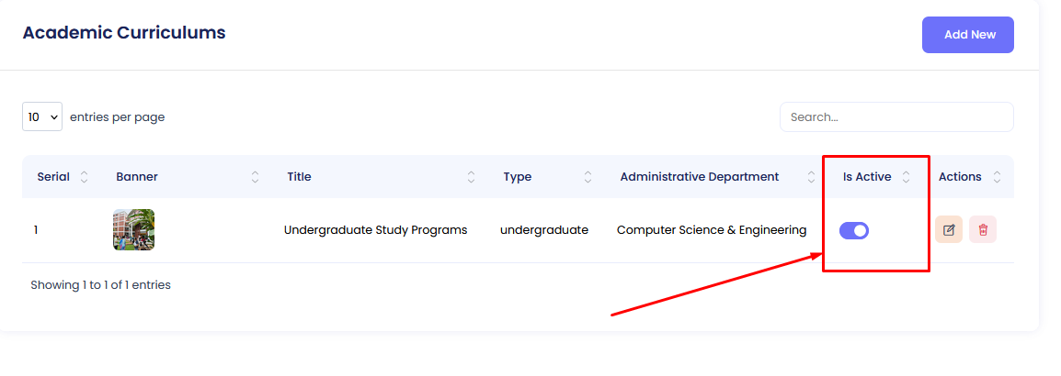Toggle Is Active switch for Undergraduate Study Programs

tap(854, 230)
